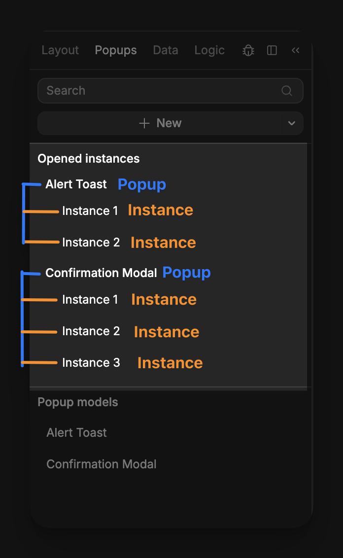The image size is (343, 558).
Task: Switch to the Layout tab
Action: tap(60, 50)
